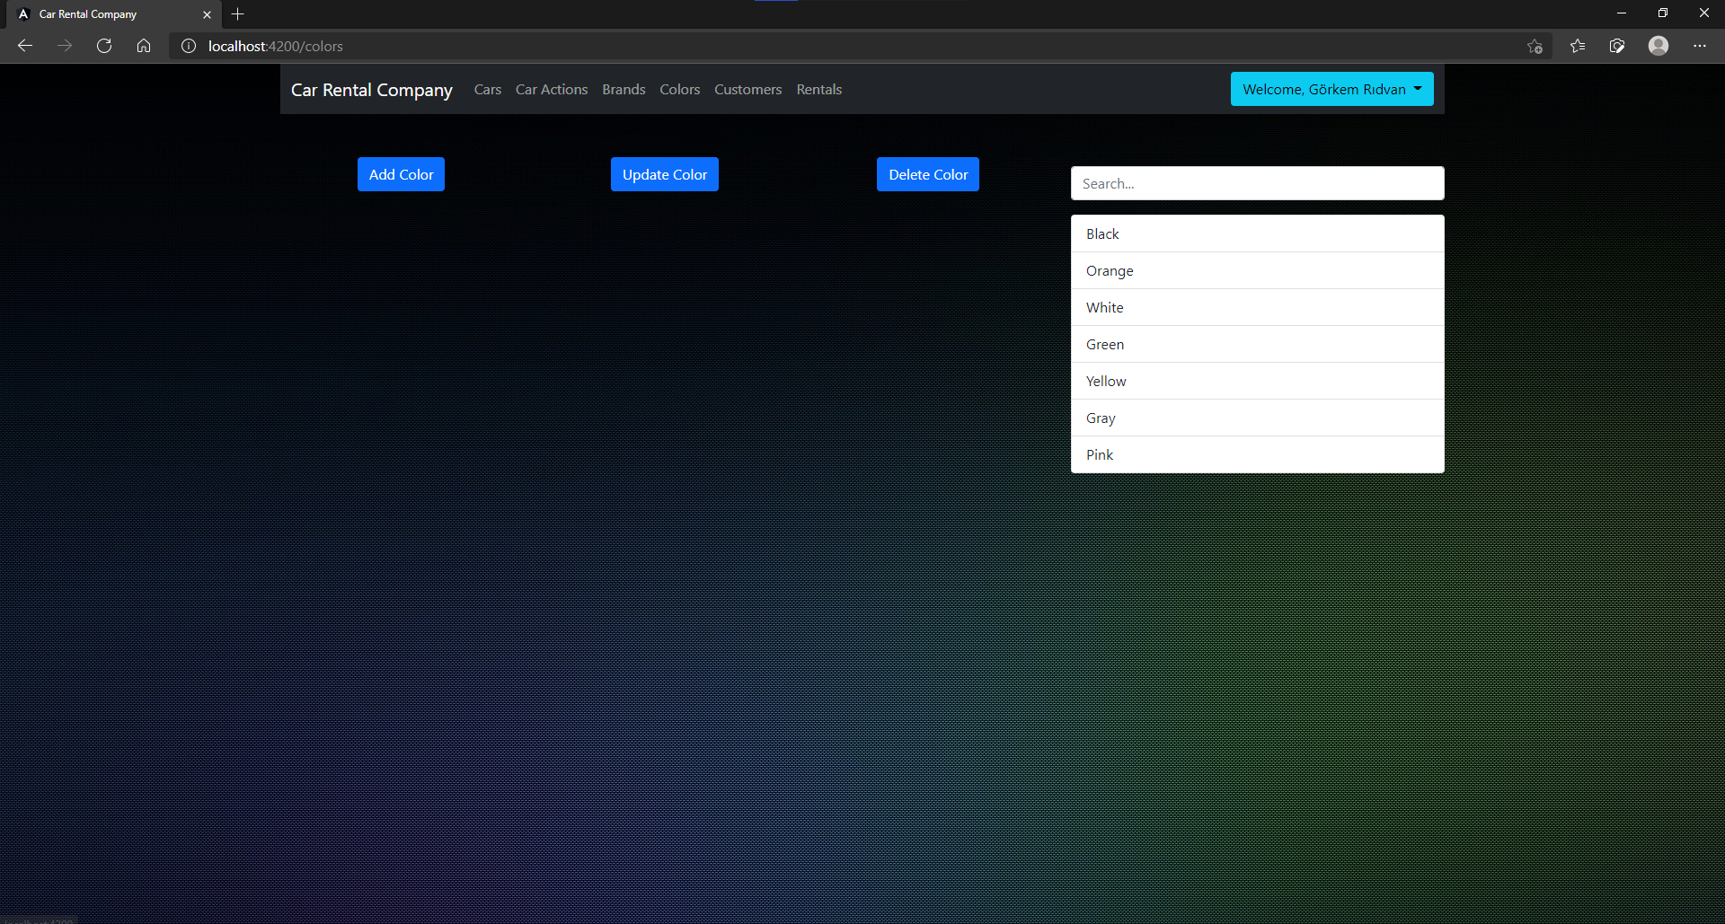Screen dimensions: 1725x924
Task: Open the Rentals nav item
Action: (819, 90)
